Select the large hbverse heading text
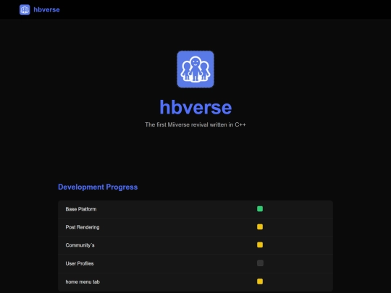 pos(195,107)
